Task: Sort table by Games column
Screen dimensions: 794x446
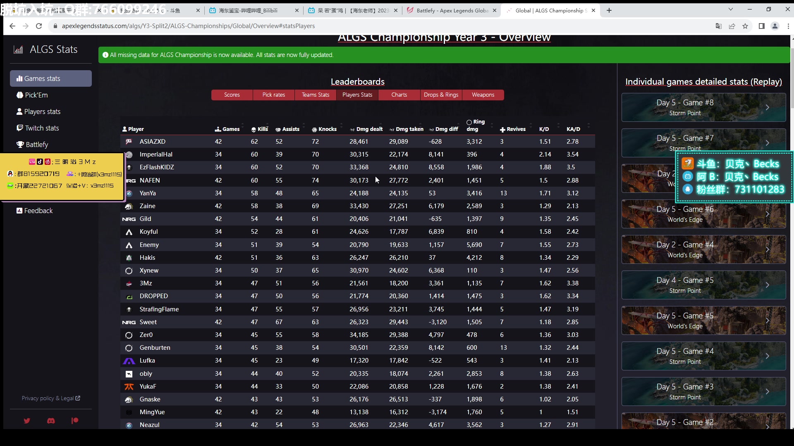Action: point(227,129)
